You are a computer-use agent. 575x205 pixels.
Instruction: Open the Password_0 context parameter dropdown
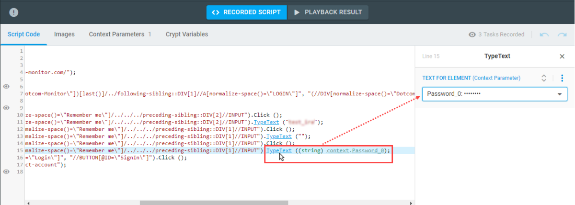click(559, 94)
